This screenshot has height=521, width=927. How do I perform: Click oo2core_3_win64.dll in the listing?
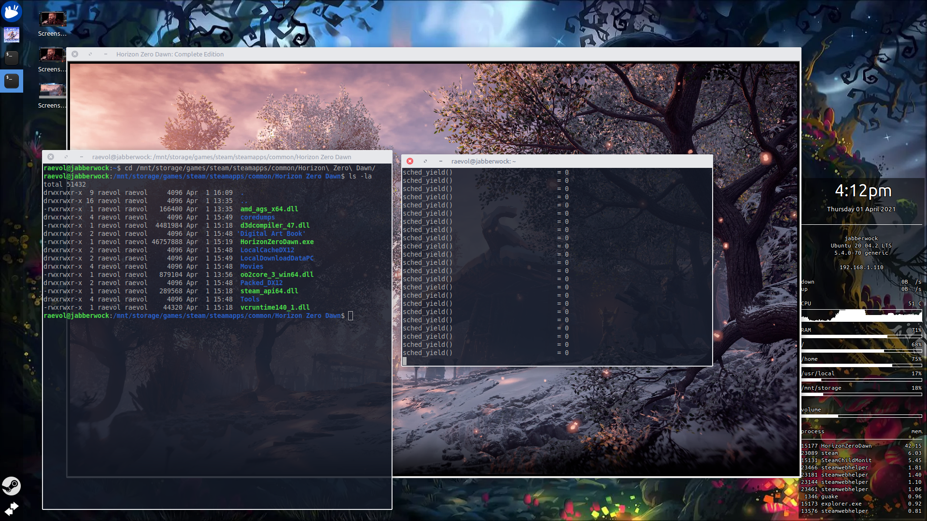pyautogui.click(x=277, y=274)
